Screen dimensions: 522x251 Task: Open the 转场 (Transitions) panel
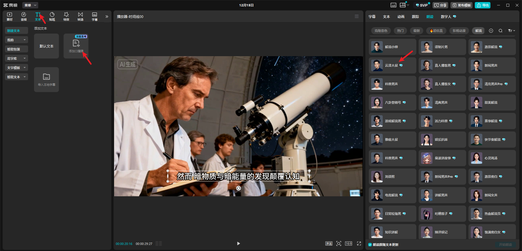[x=80, y=17]
